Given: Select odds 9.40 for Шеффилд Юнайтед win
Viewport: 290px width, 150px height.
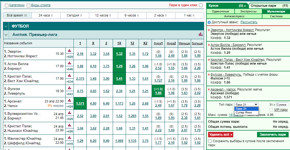Looking at the screenshot, I should [x=106, y=141].
